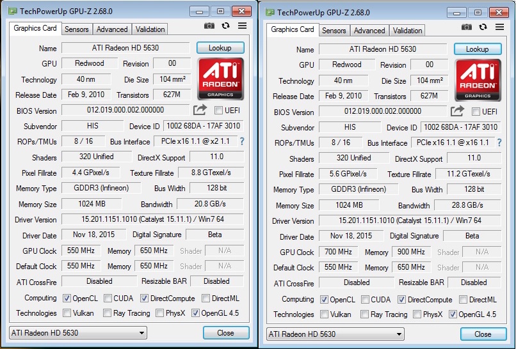Screen dimensions: 516x349
Task: Switch to the Advanced tab in left window
Action: click(112, 29)
